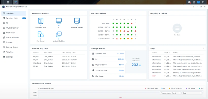Click 12/19 ~ 12/25 Friday orange diamond
Image resolution: width=208 pixels, height=99 pixels.
tap(132, 39)
